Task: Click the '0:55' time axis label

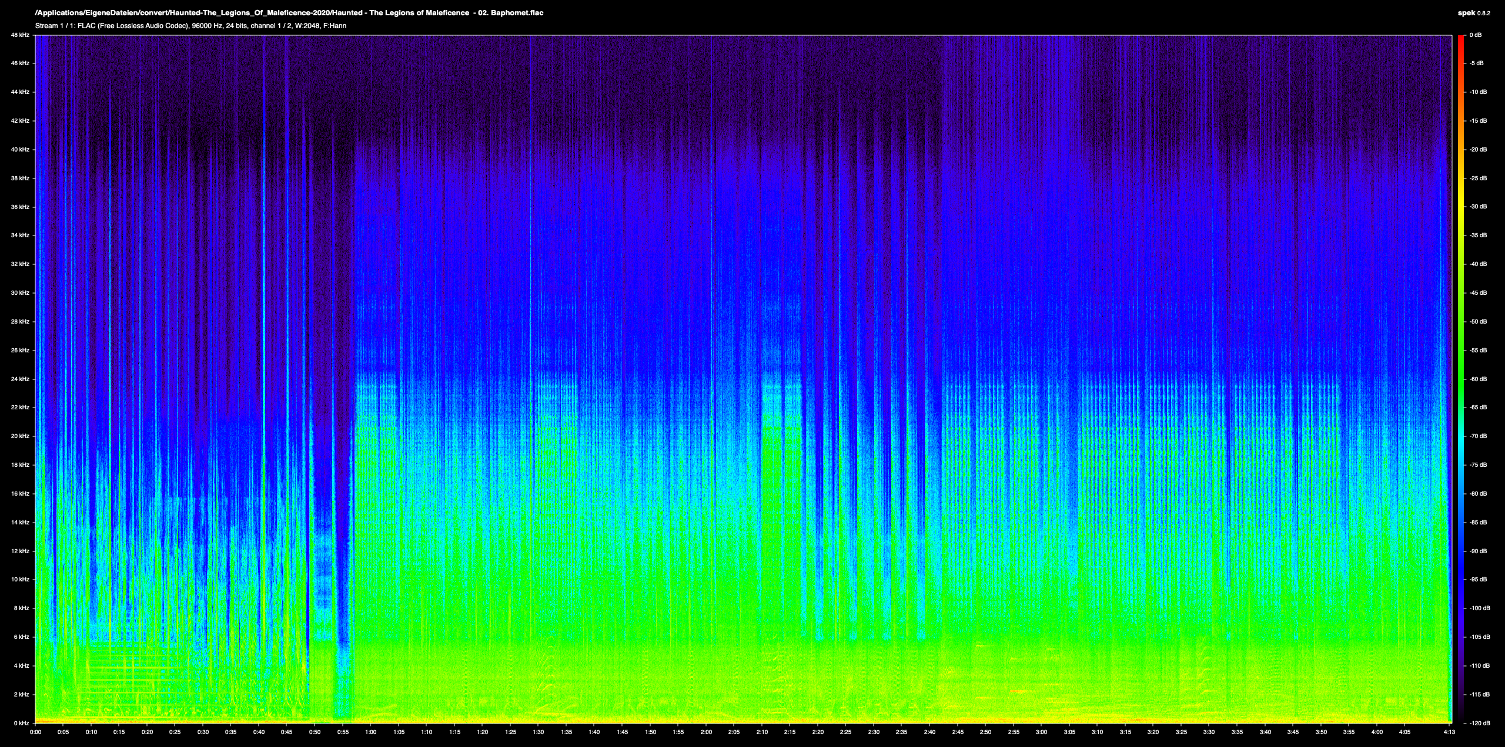Action: (343, 732)
